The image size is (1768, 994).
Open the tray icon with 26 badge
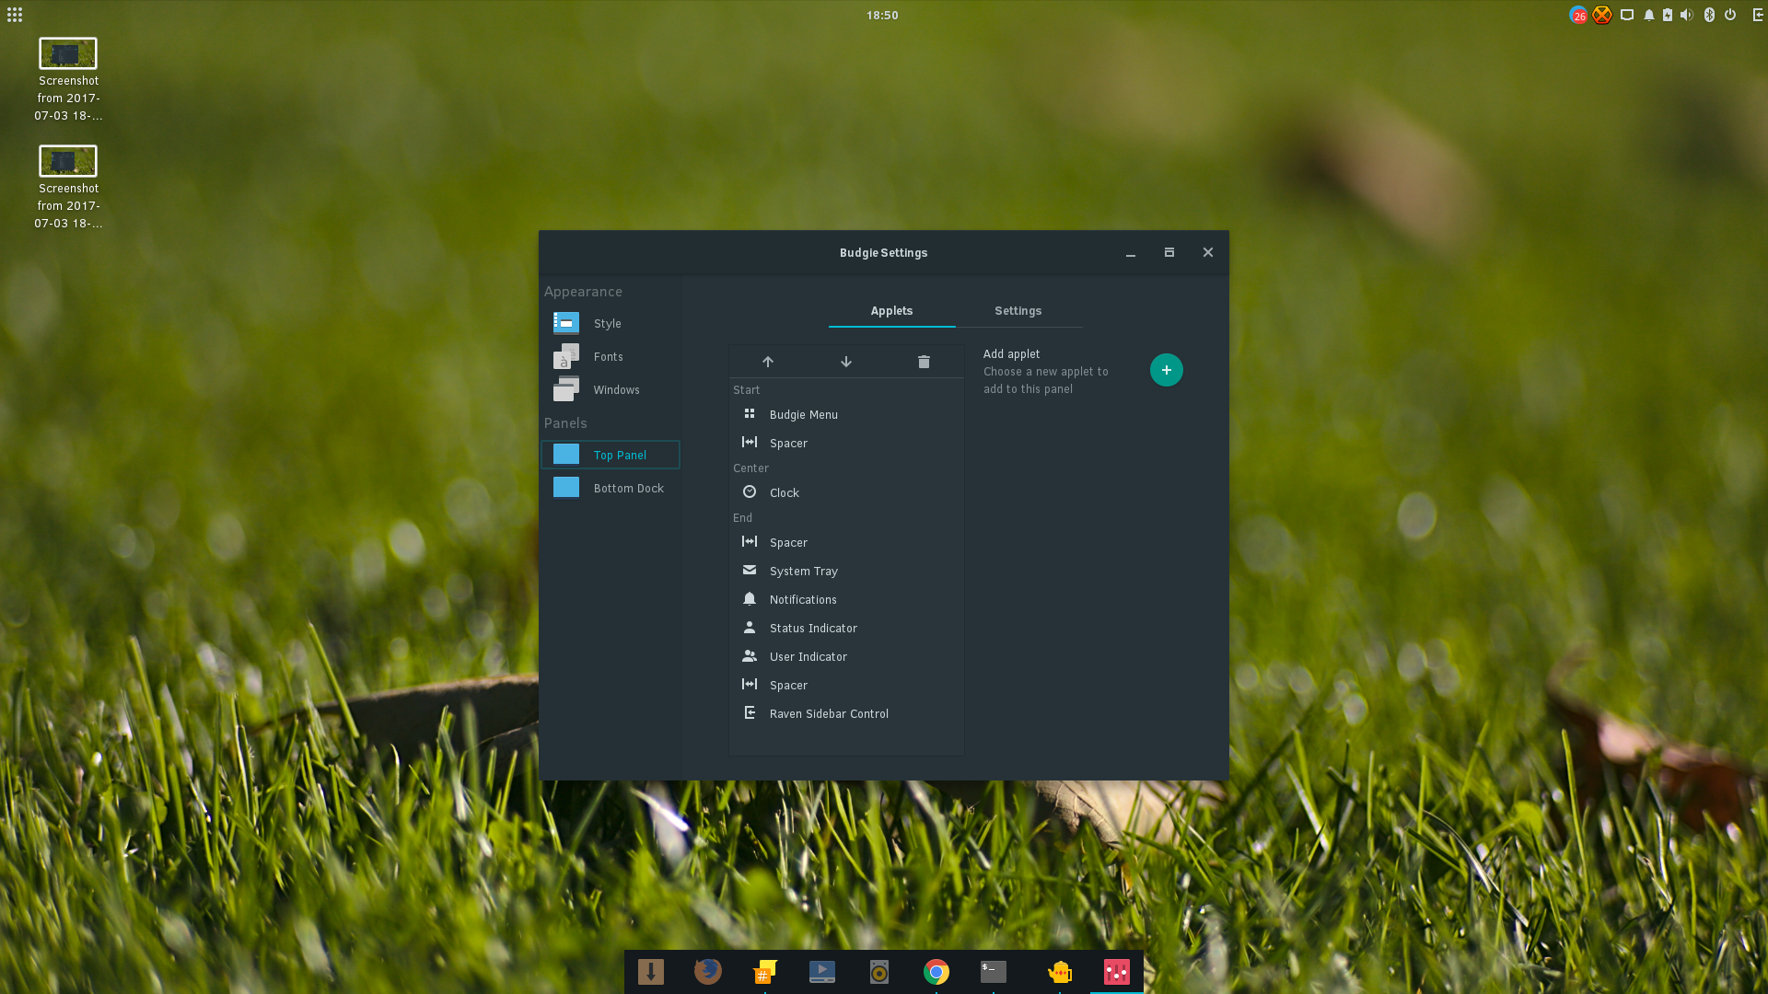[1578, 15]
